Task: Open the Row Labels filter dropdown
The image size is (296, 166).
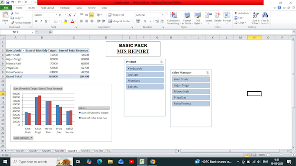Action: pos(24,50)
